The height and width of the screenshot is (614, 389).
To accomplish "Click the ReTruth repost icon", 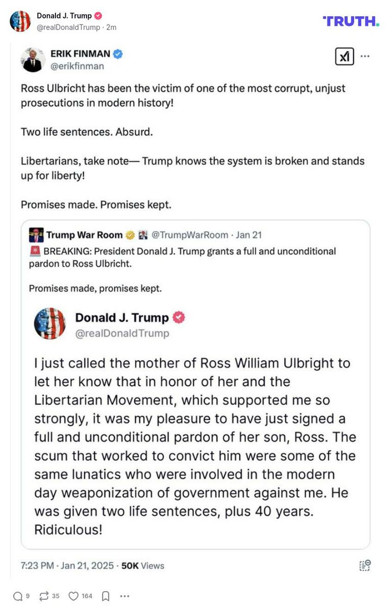I will click(44, 596).
